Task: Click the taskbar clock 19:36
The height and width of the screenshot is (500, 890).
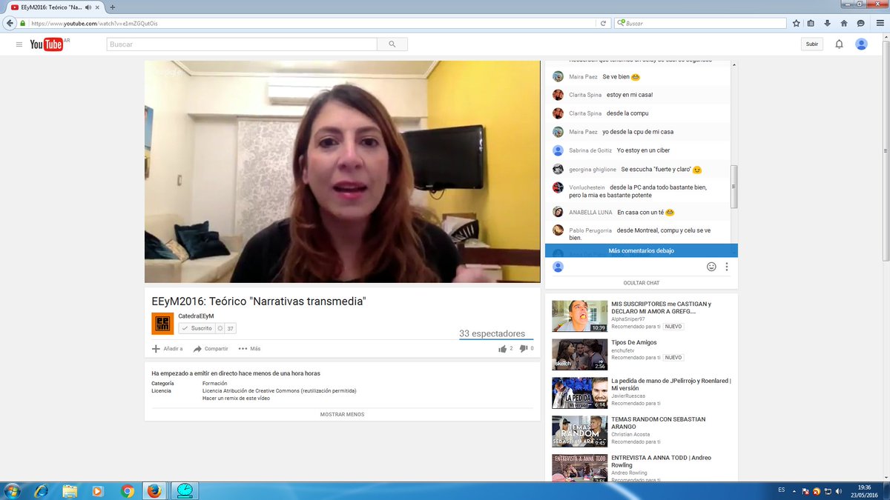Action: 865,487
